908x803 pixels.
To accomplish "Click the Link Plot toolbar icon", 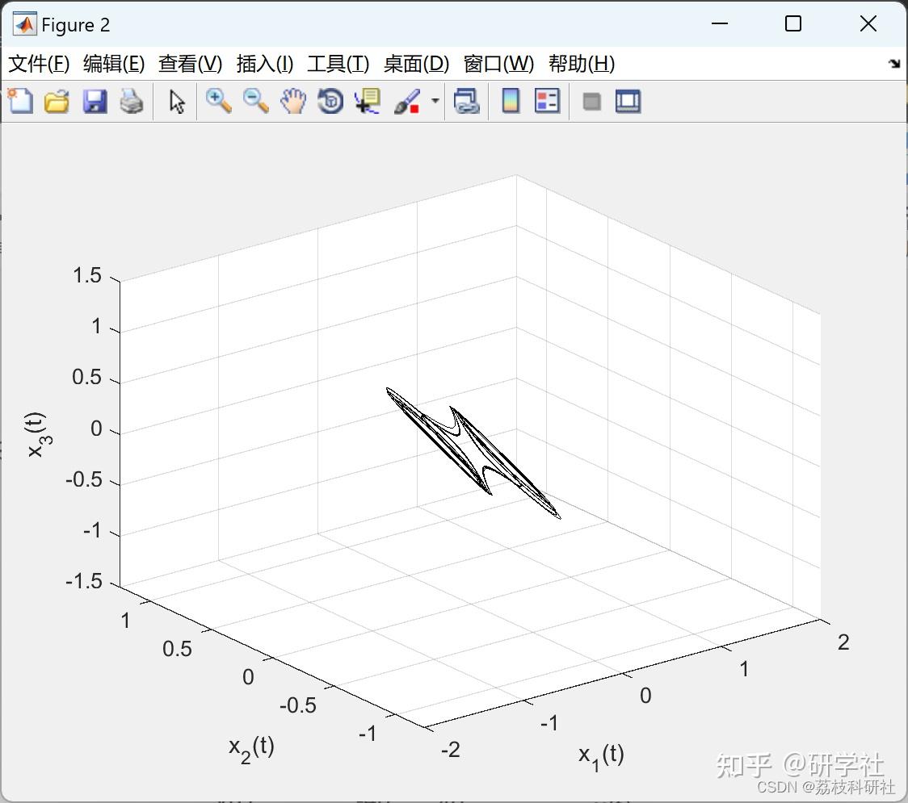I will 467,101.
